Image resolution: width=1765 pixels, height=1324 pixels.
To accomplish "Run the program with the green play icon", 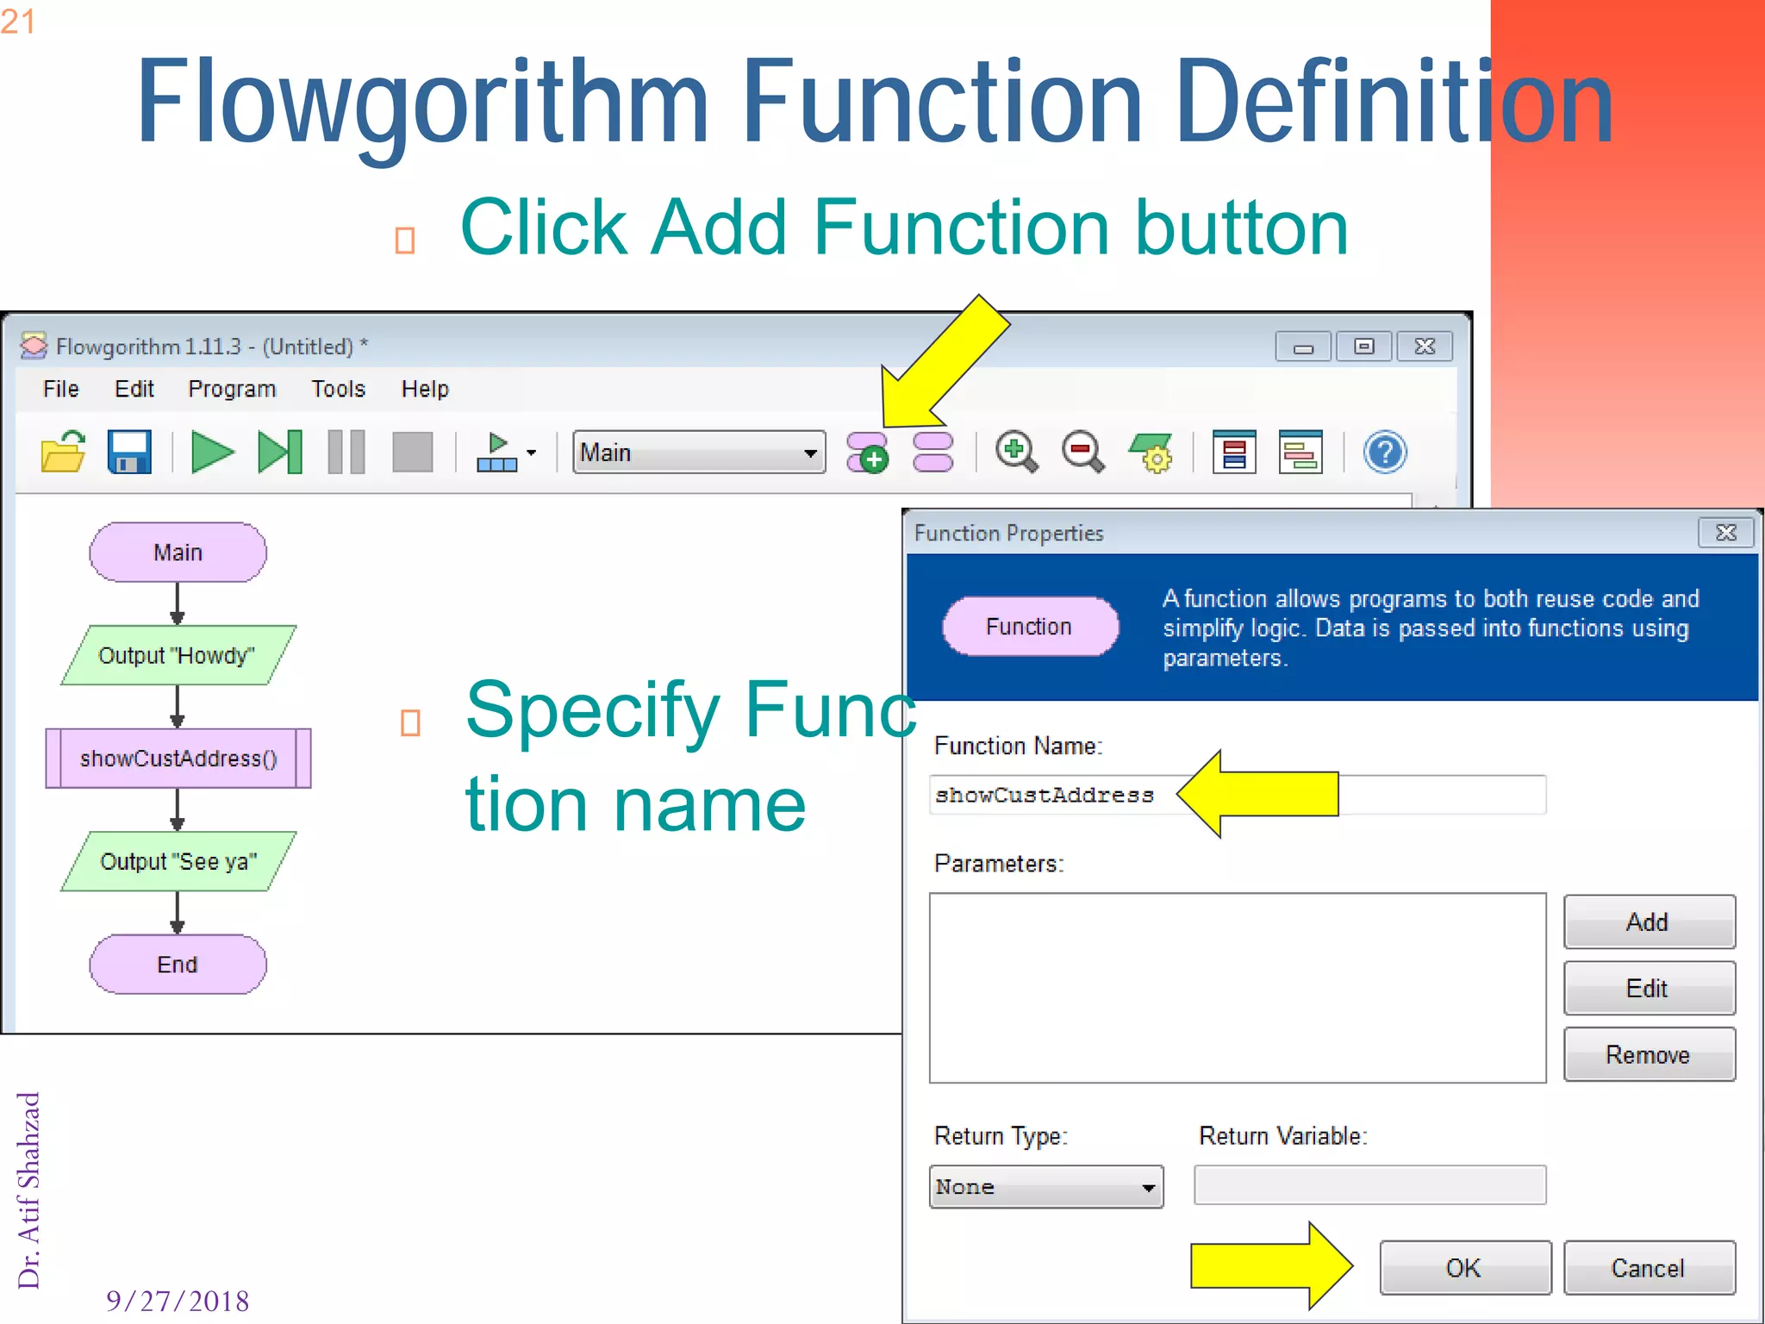I will 212,452.
